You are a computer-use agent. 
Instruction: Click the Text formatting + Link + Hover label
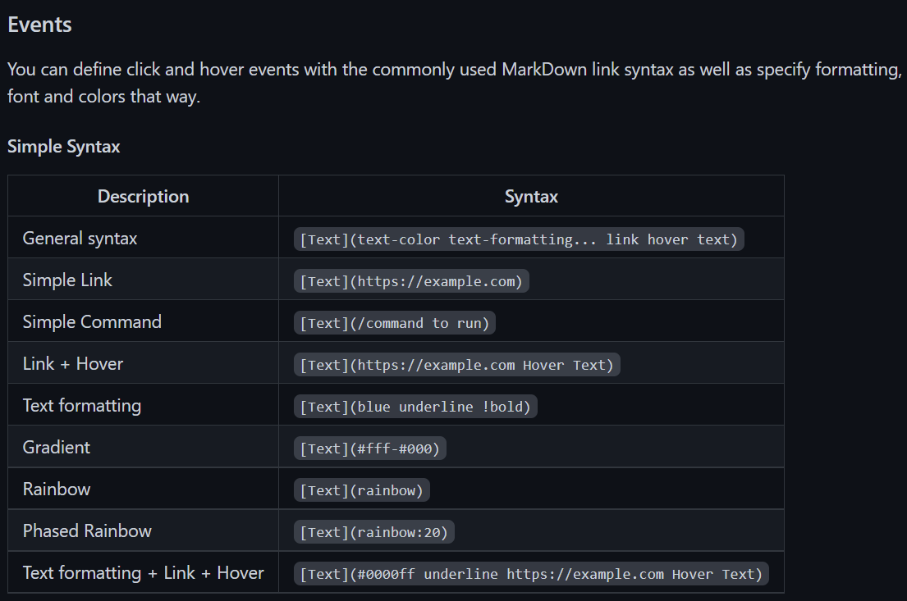[x=143, y=572]
